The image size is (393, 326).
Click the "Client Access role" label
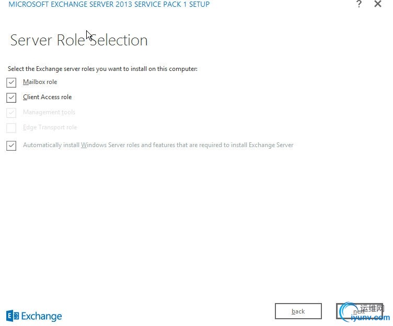[x=47, y=97]
